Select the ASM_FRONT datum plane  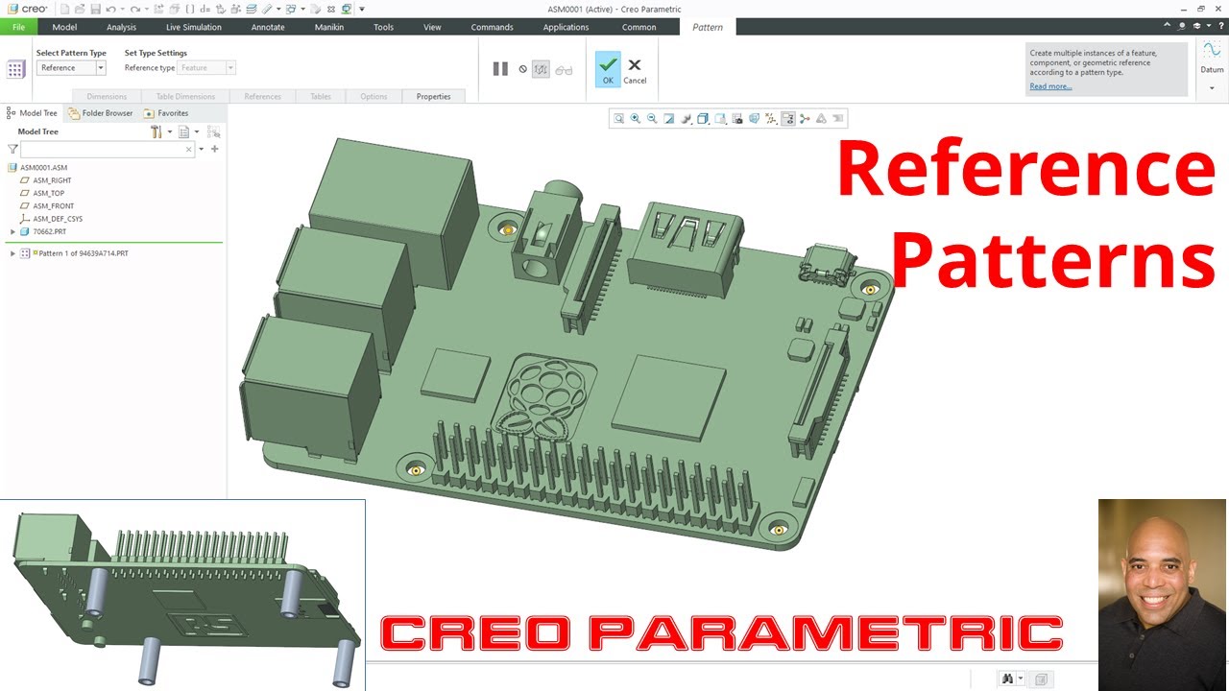point(53,205)
